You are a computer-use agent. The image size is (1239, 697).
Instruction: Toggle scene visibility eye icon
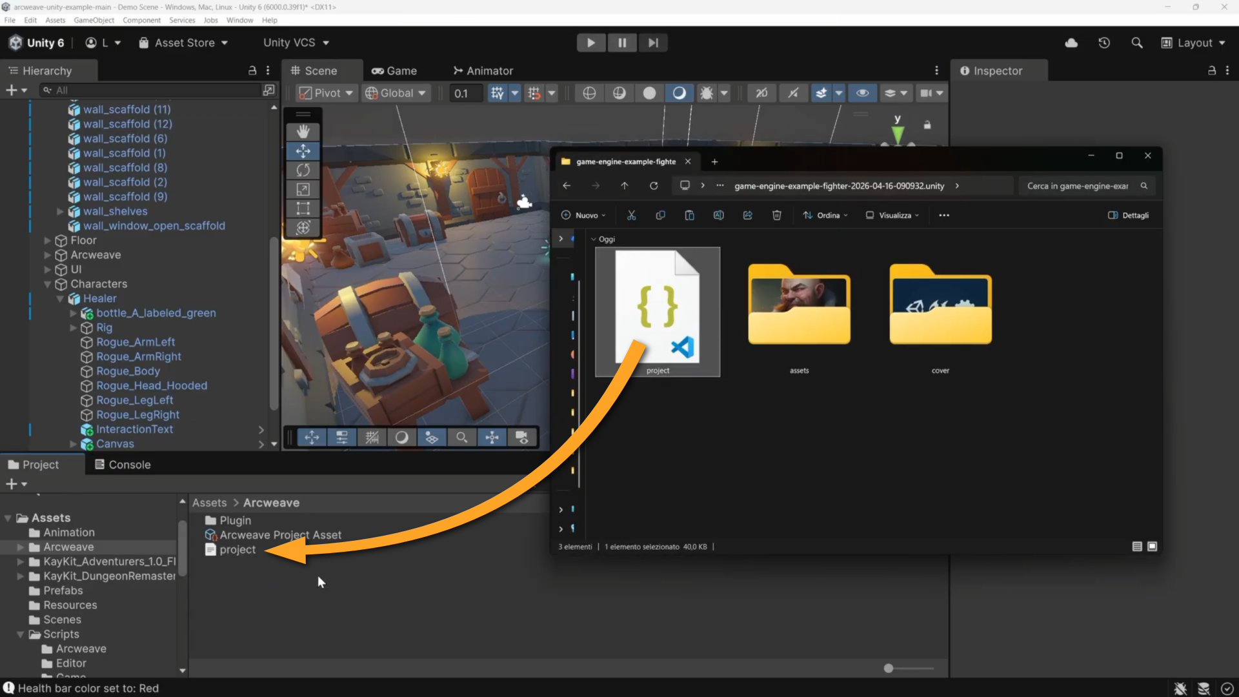[x=862, y=93]
